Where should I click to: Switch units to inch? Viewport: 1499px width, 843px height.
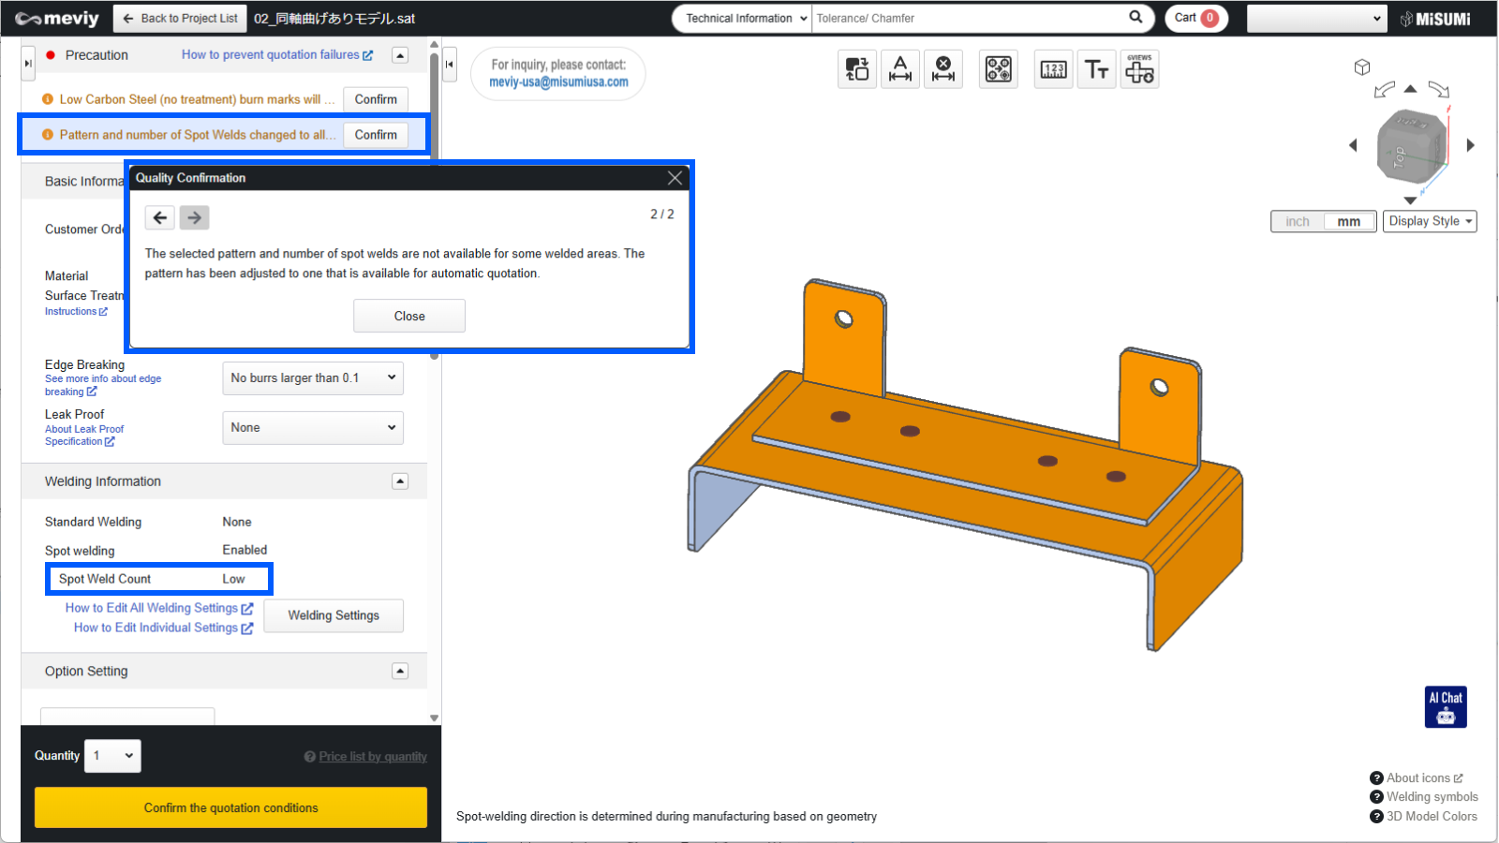click(1298, 222)
